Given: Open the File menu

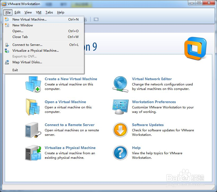Looking at the screenshot, I should [8, 13].
